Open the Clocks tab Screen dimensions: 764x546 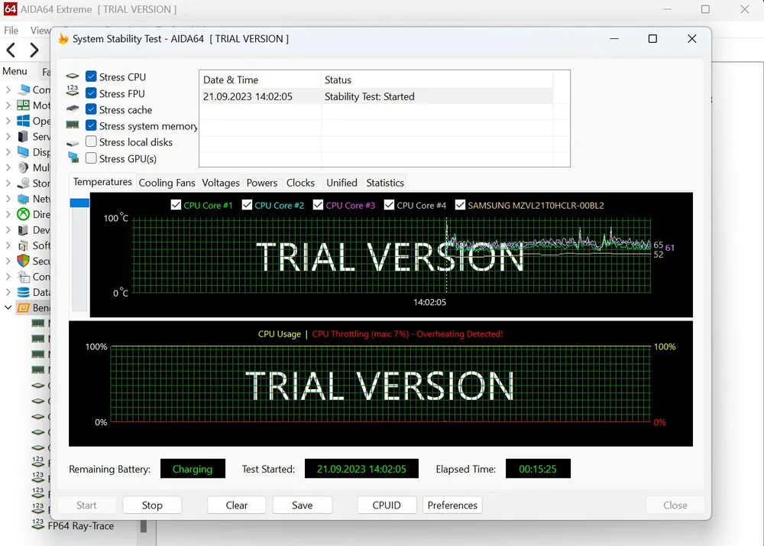tap(300, 183)
